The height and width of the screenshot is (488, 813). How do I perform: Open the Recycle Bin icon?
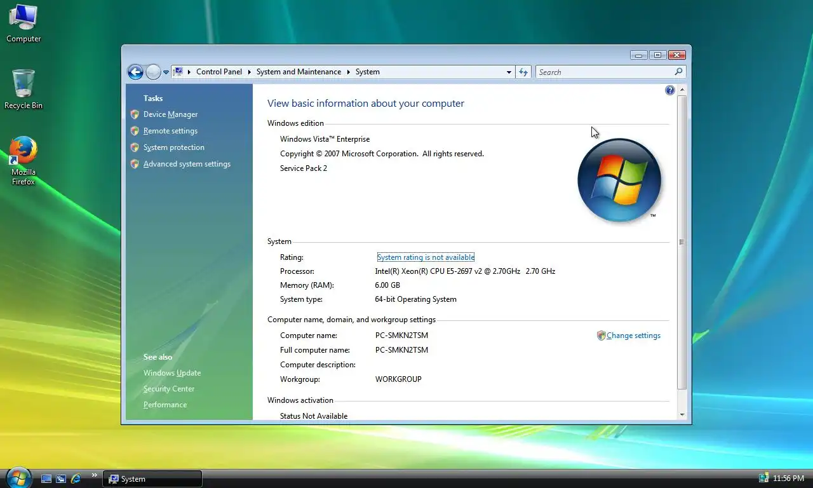click(x=24, y=90)
